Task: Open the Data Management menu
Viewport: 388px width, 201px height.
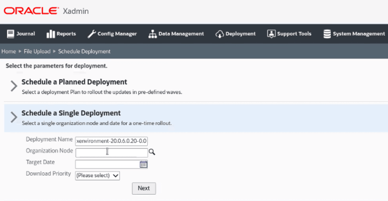Action: click(x=176, y=34)
